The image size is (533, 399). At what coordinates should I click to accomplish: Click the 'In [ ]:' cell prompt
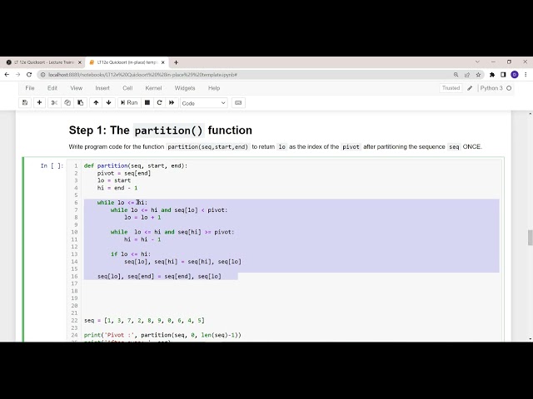[52, 165]
